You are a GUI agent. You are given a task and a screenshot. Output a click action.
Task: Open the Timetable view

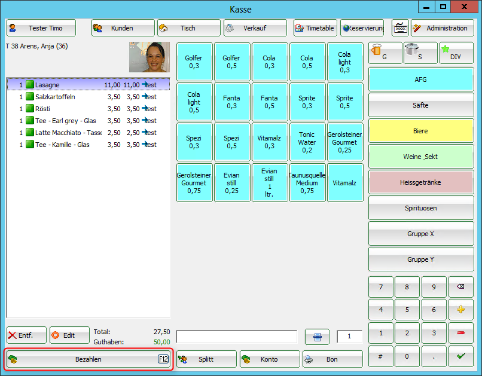tap(315, 28)
